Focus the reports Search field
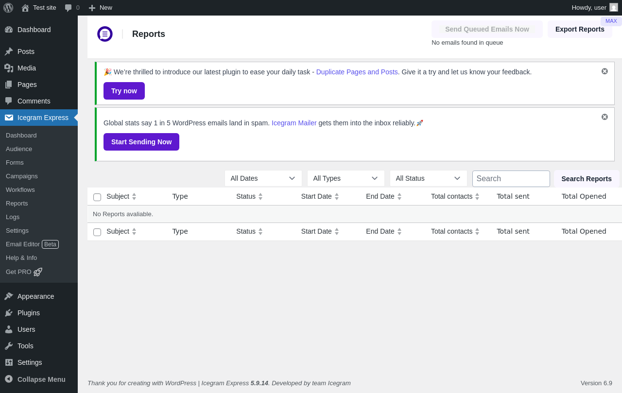The height and width of the screenshot is (393, 622). [x=511, y=179]
